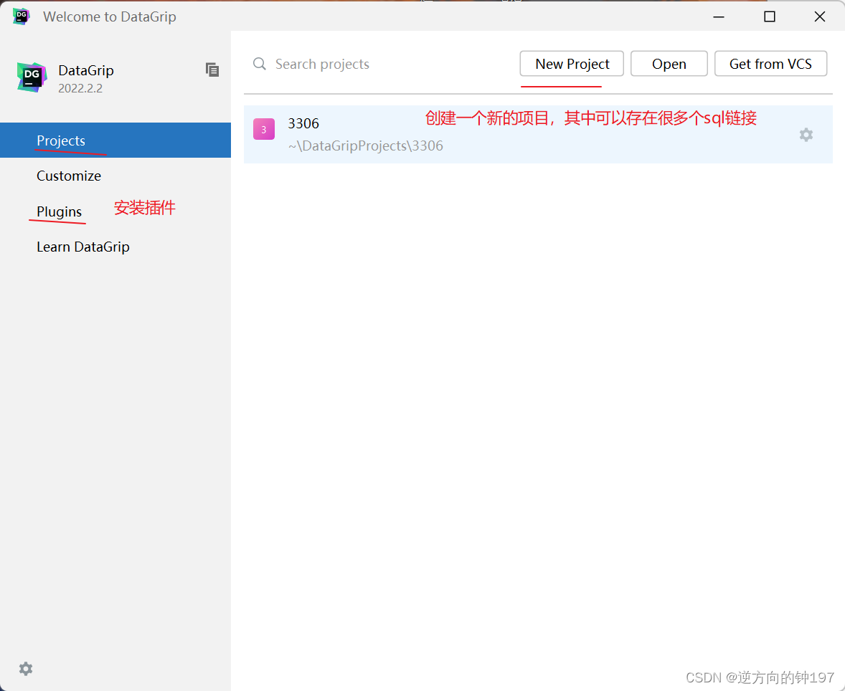Click the pink 3306 project icon
This screenshot has height=691, width=845.
click(x=264, y=129)
